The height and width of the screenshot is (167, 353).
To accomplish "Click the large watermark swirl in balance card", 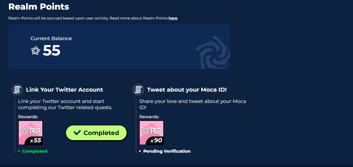I will pyautogui.click(x=213, y=52).
